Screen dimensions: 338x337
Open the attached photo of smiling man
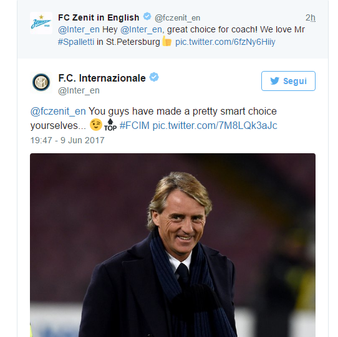click(173, 245)
